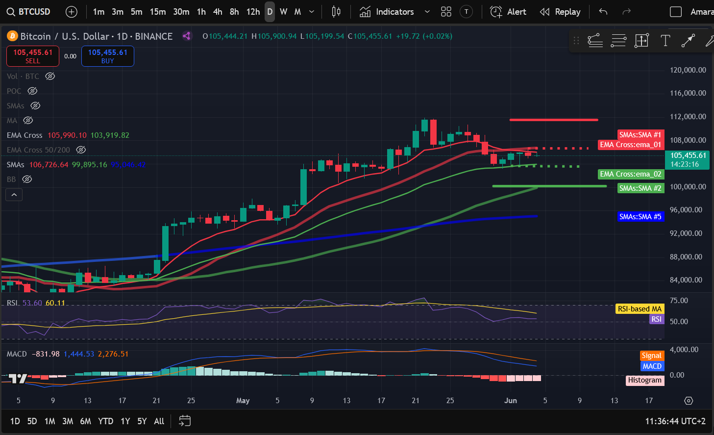Open chart time axis settings hexagon icon
This screenshot has height=435, width=714.
point(689,401)
